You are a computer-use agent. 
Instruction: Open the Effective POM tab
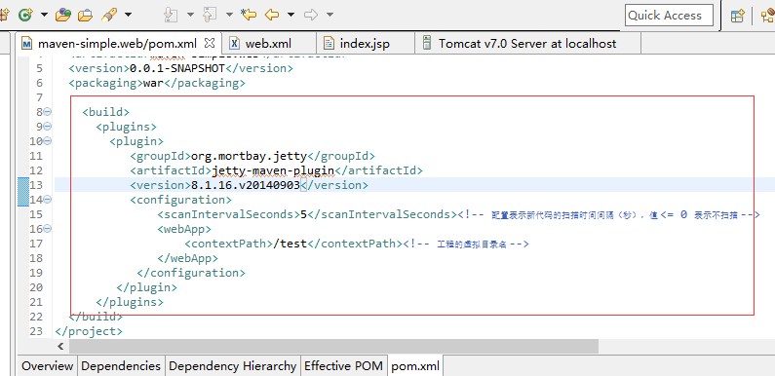pos(343,366)
